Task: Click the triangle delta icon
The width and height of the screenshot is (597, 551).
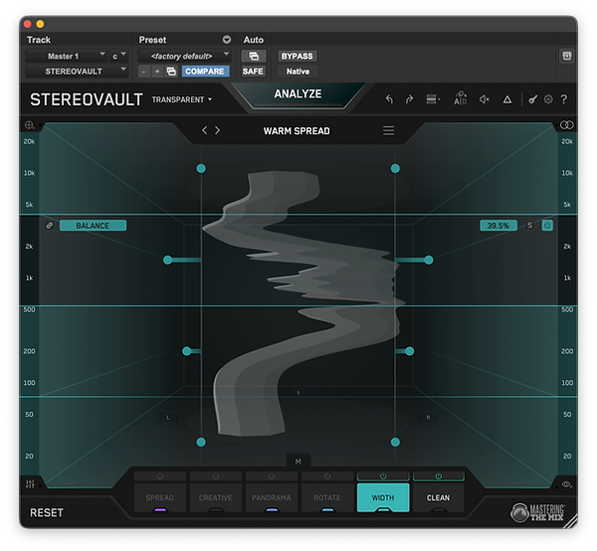Action: coord(507,99)
